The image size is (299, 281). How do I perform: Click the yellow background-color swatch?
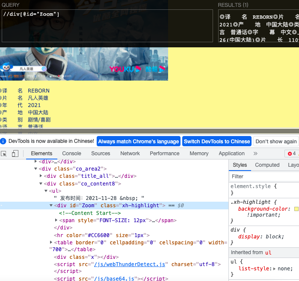[296, 209]
